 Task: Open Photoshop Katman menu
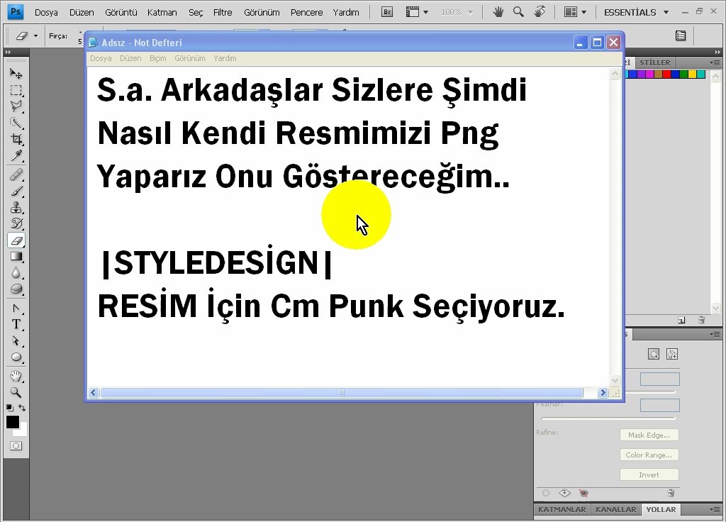pyautogui.click(x=162, y=13)
